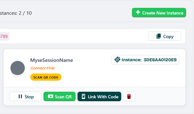Click the pink code ending in 789
Screen dimensions: 194x114
pyautogui.click(x=4, y=36)
